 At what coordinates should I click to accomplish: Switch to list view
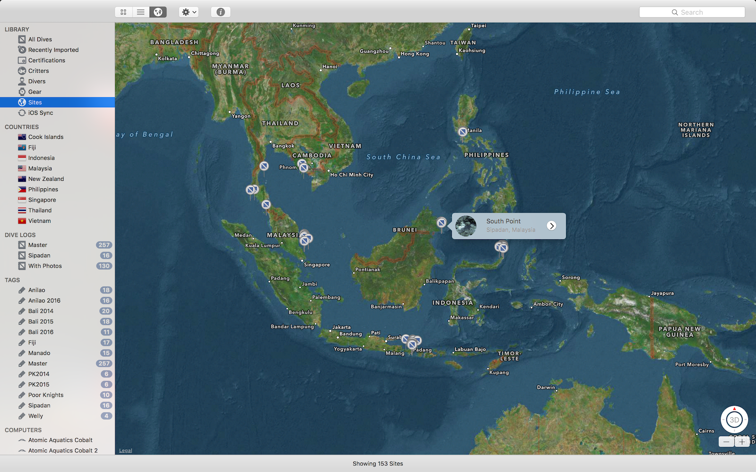click(x=141, y=12)
